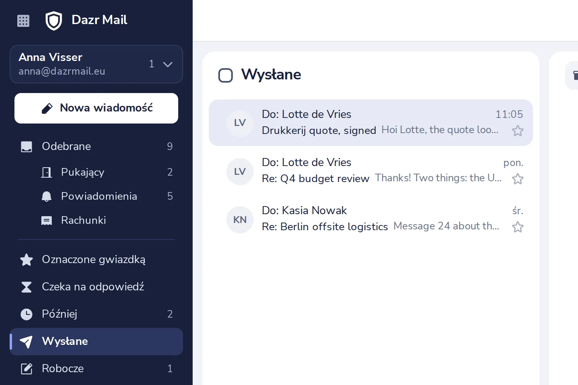Star the Re: Q4 budget review message
The width and height of the screenshot is (578, 385).
click(x=518, y=179)
